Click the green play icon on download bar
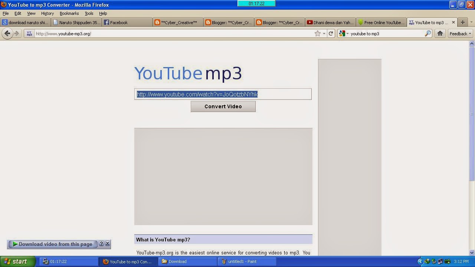 pyautogui.click(x=15, y=244)
